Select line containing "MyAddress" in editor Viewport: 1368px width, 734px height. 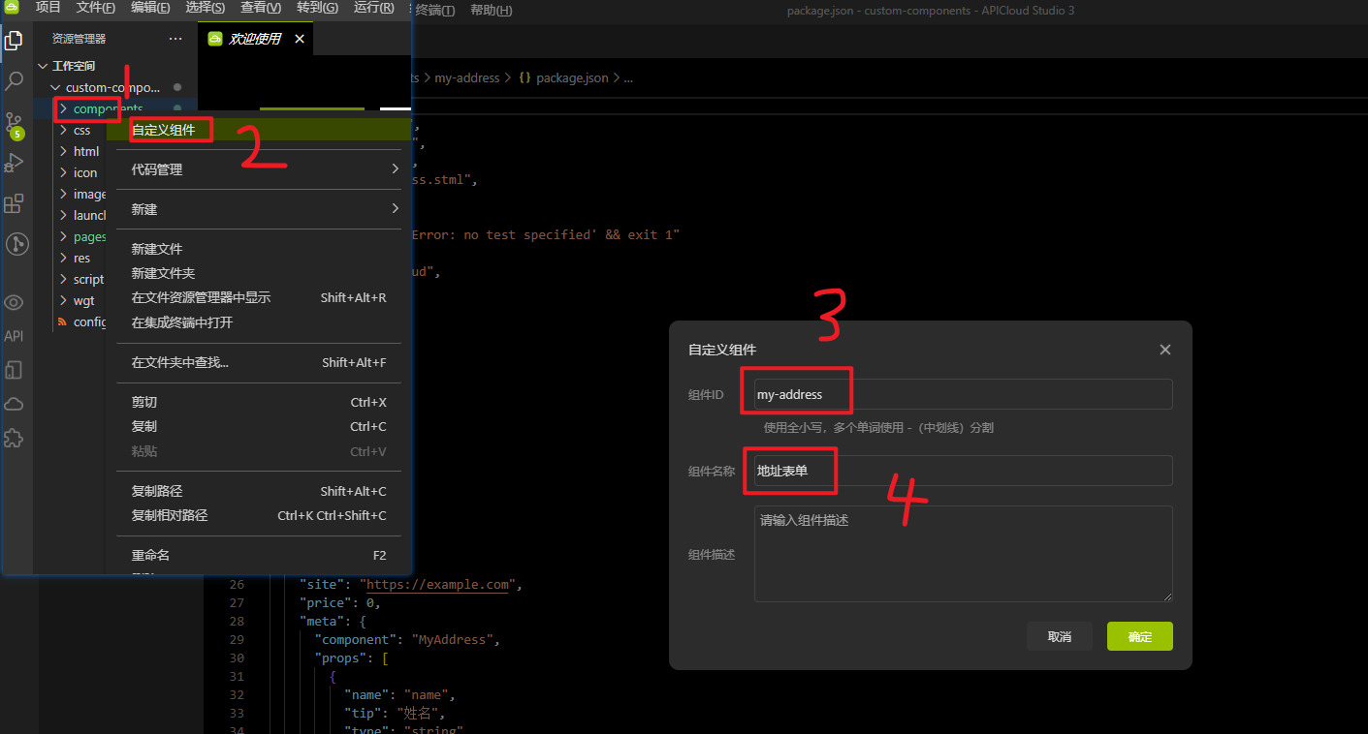405,640
